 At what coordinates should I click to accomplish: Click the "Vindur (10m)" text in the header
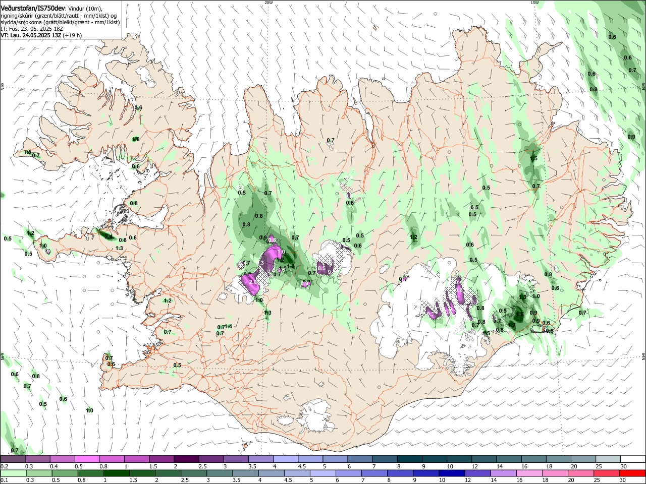(84, 9)
